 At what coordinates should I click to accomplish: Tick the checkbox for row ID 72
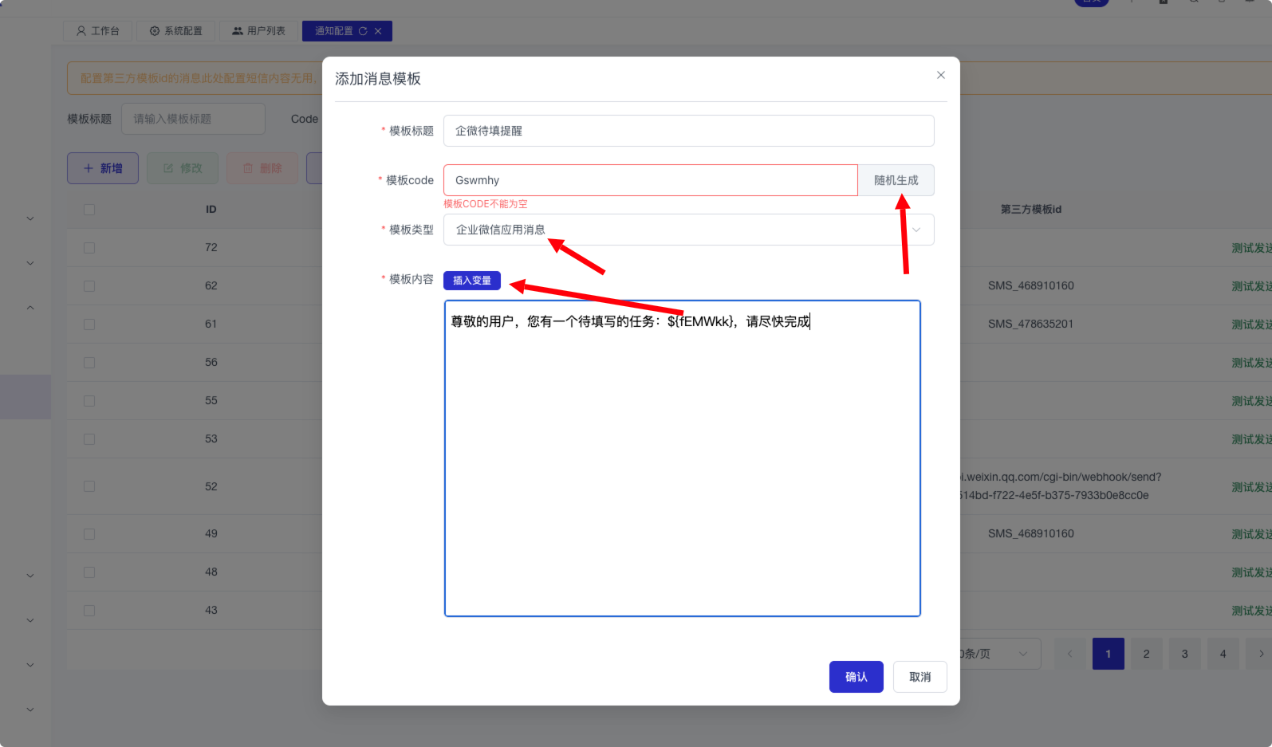pyautogui.click(x=89, y=248)
